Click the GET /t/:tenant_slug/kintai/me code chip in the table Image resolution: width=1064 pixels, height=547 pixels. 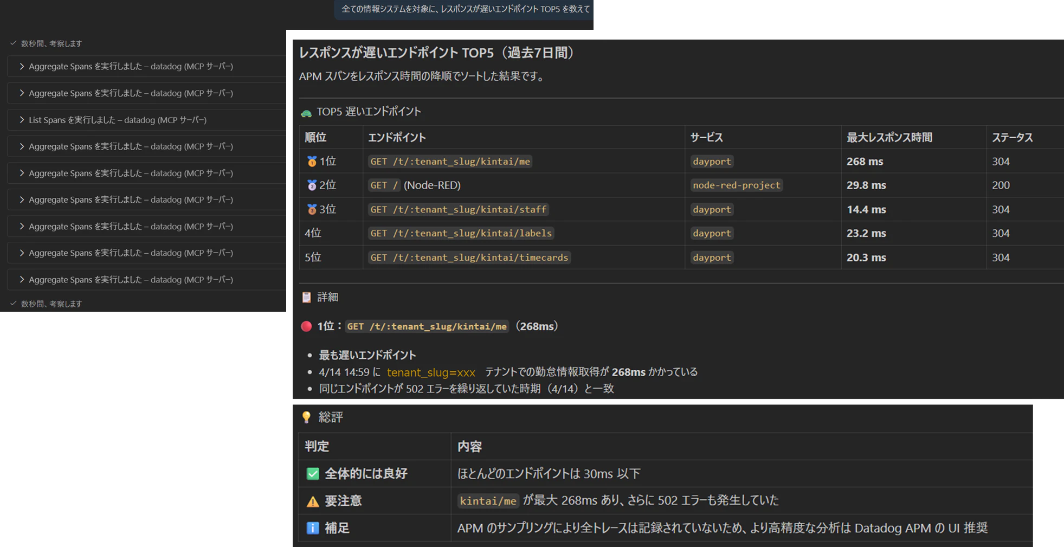(450, 162)
